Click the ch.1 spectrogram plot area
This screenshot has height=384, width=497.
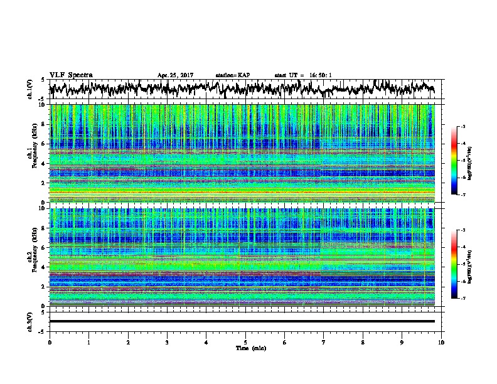coord(242,153)
